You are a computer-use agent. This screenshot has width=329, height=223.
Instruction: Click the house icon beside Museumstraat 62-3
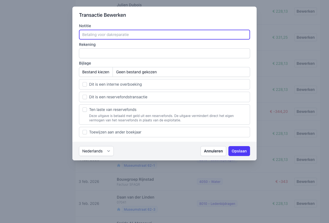click(x=119, y=210)
